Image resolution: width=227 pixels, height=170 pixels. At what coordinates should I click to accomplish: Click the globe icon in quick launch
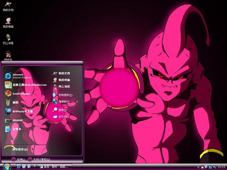pyautogui.click(x=24, y=167)
